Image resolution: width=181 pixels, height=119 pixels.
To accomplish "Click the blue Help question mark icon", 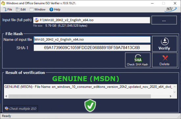I will coord(51,10).
